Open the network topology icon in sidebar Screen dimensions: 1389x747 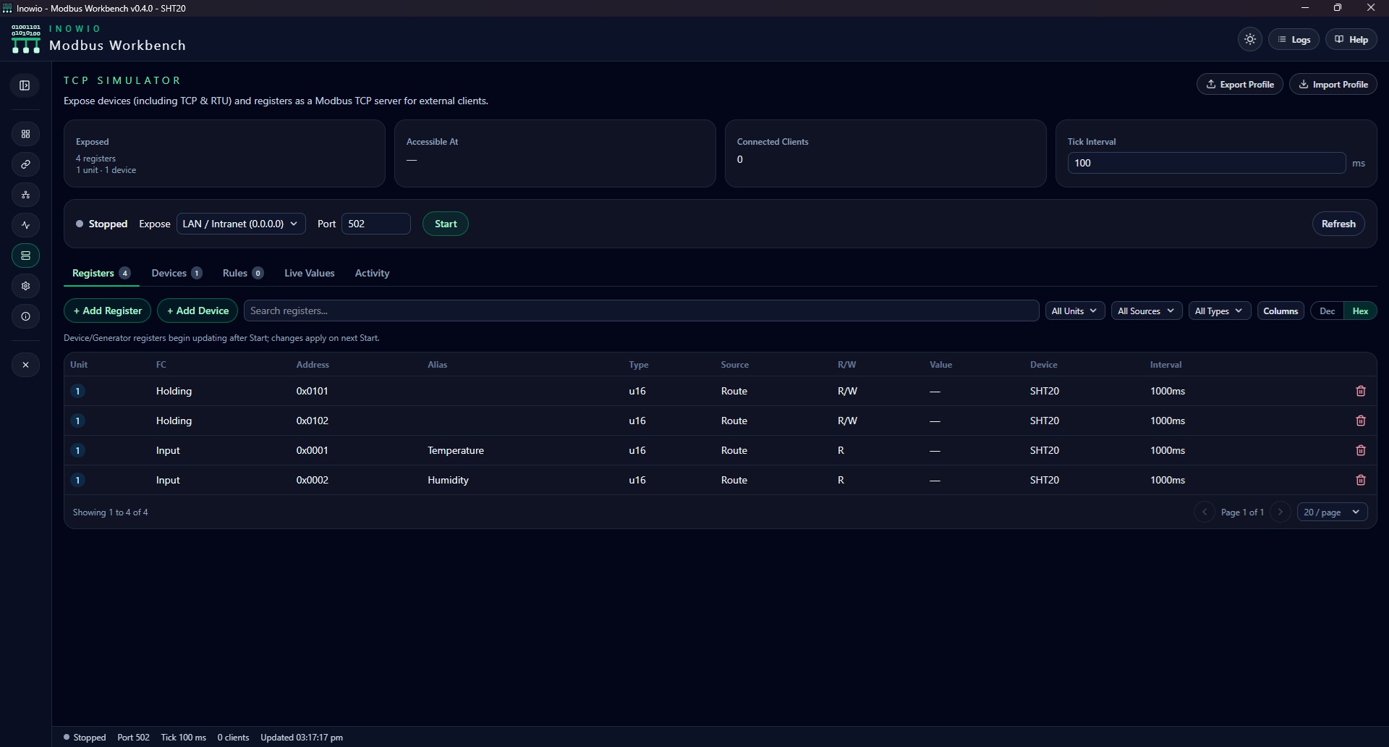25,195
